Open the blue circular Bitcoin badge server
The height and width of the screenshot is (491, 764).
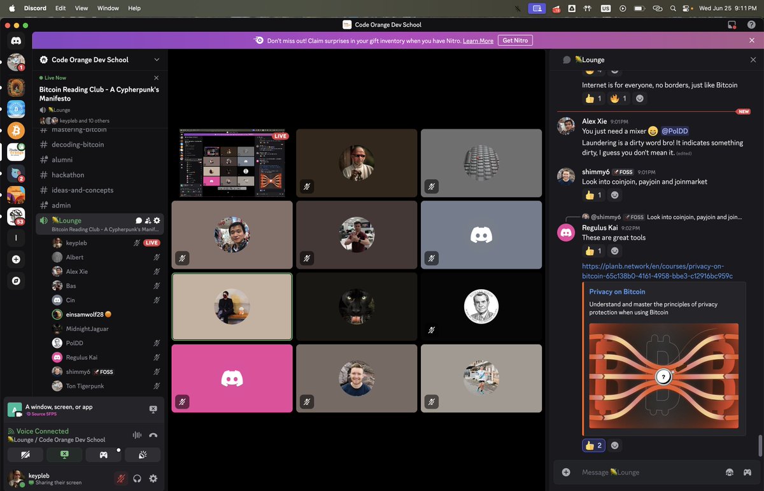16,109
